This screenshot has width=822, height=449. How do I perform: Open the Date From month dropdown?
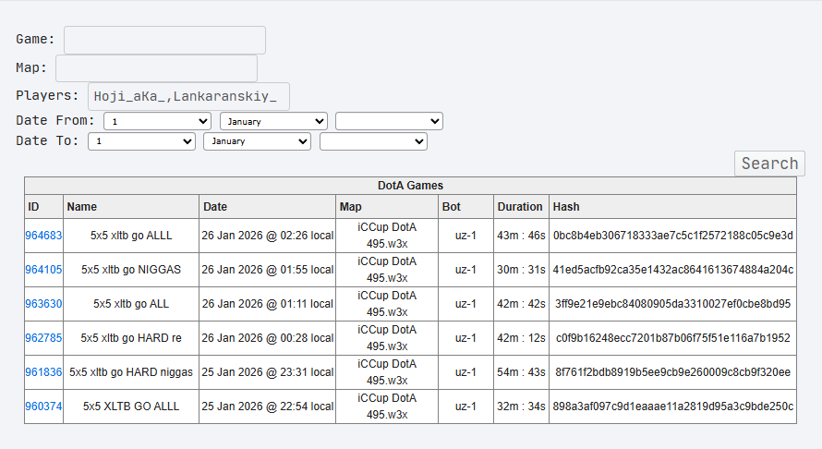pyautogui.click(x=273, y=121)
